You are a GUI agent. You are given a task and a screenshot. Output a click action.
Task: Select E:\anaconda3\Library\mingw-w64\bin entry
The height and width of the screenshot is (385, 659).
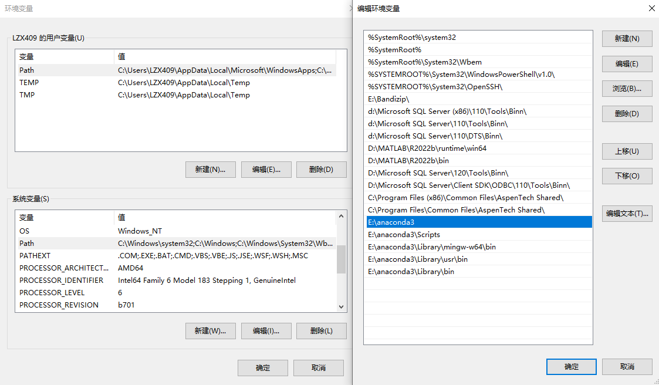(479, 247)
